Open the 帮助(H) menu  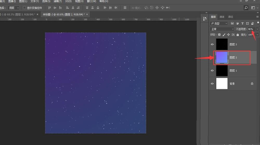coord(104,1)
